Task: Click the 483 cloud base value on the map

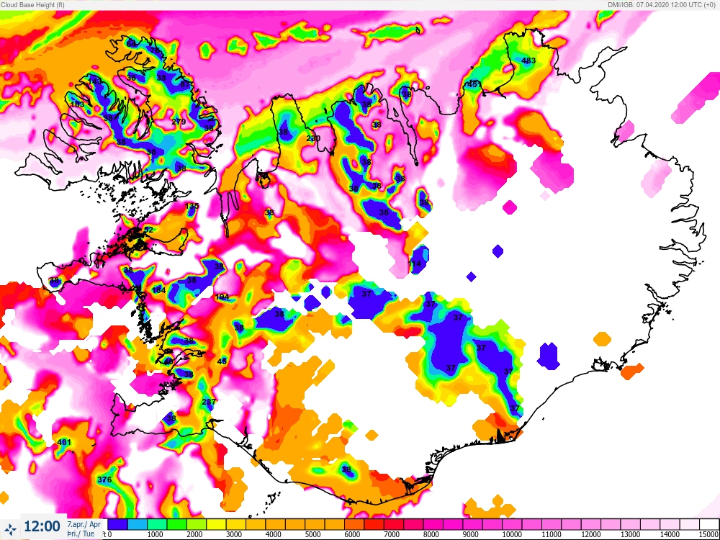Action: pos(528,60)
